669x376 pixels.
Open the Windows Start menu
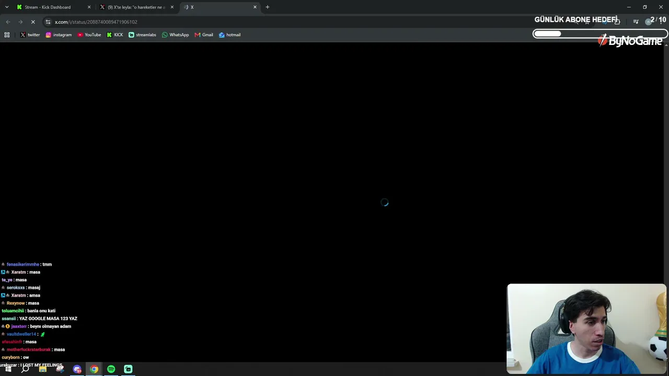(x=8, y=369)
